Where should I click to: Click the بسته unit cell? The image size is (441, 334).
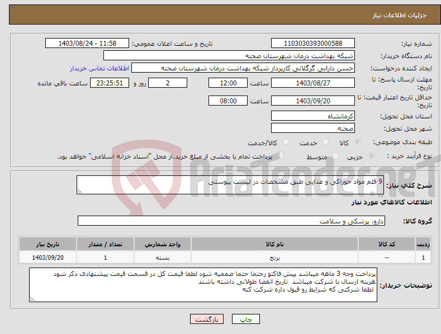pos(163,257)
